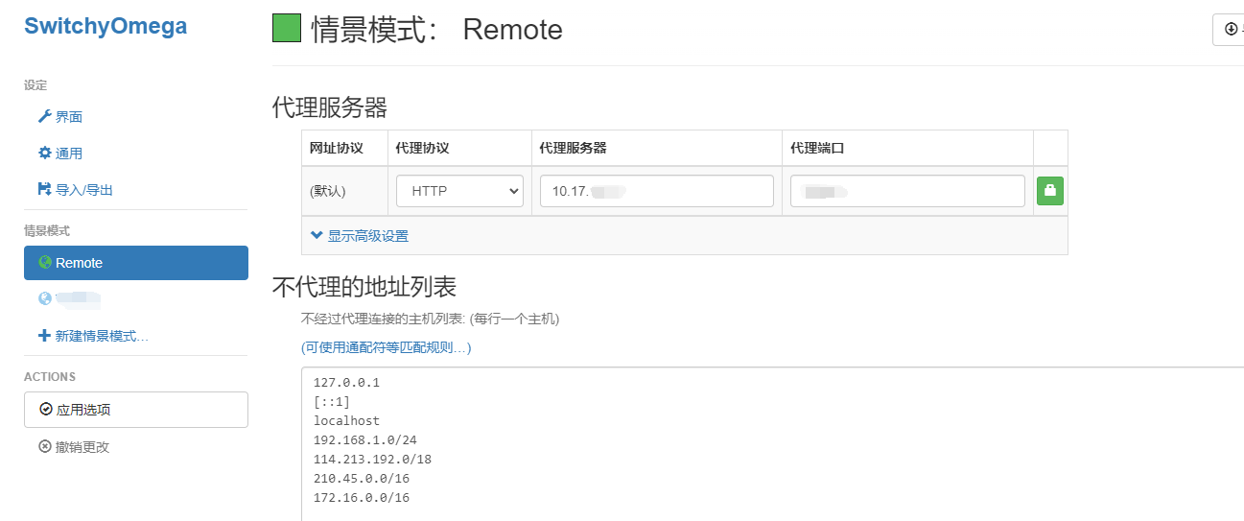Open the 可使用通配符等匹配规则 help link
Image resolution: width=1244 pixels, height=521 pixels.
pyautogui.click(x=387, y=346)
